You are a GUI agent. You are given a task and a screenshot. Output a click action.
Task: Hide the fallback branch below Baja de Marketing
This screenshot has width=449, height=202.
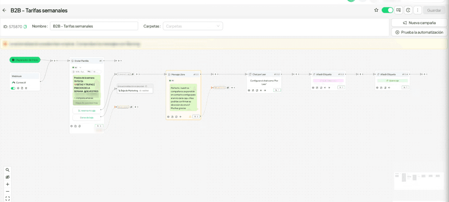click(131, 107)
